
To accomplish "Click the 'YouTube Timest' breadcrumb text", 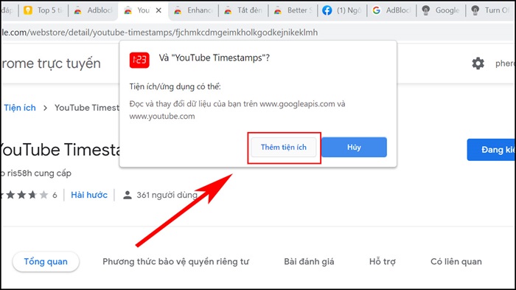I will click(87, 108).
